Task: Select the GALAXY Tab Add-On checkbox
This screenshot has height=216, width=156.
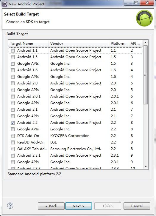Action: tap(13, 149)
